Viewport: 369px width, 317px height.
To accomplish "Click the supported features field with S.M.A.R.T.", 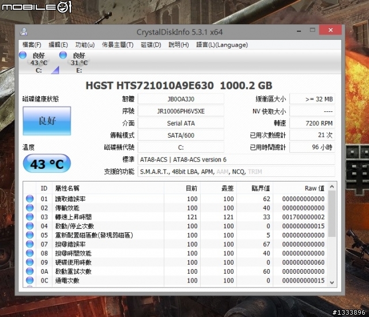I will coord(236,172).
